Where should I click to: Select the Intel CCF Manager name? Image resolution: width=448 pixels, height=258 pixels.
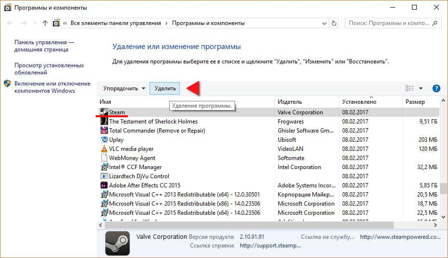135,167
